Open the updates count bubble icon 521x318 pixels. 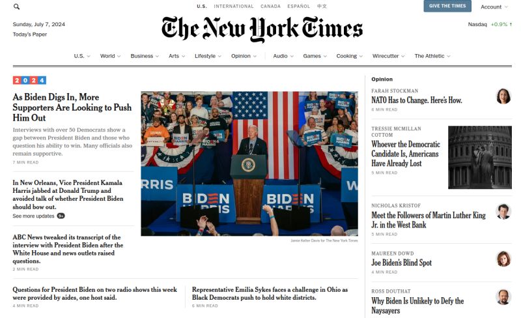(61, 216)
